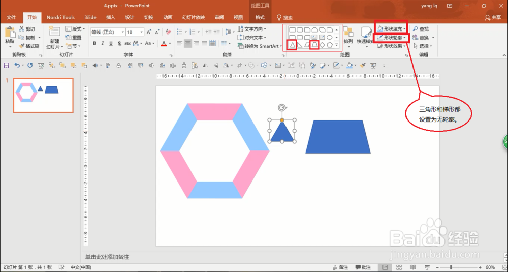
Task: Justify paragraph text
Action: point(204,43)
